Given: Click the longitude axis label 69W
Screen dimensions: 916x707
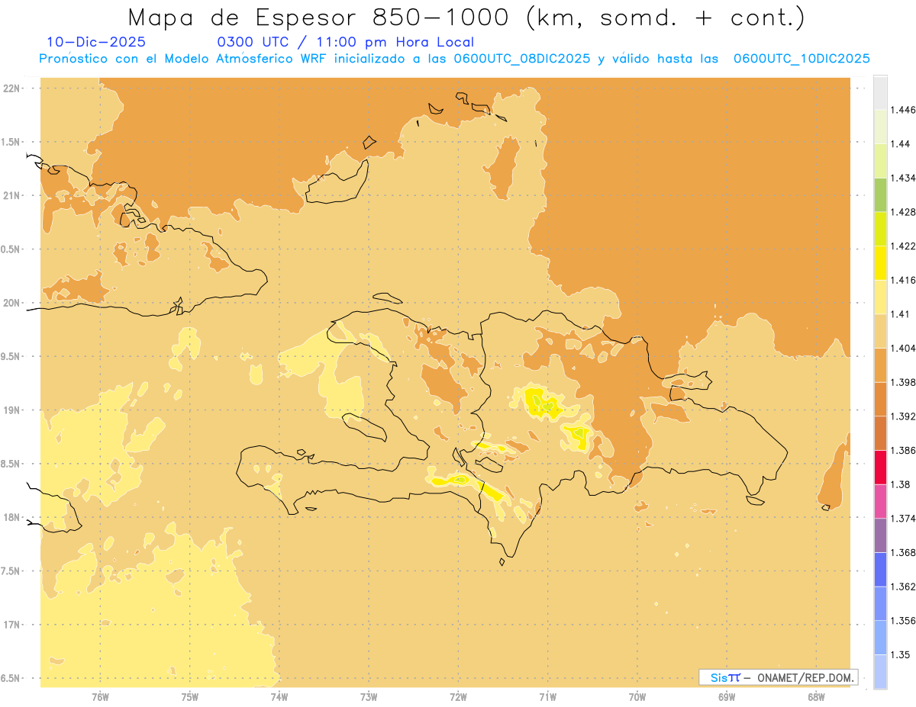Looking at the screenshot, I should (727, 696).
